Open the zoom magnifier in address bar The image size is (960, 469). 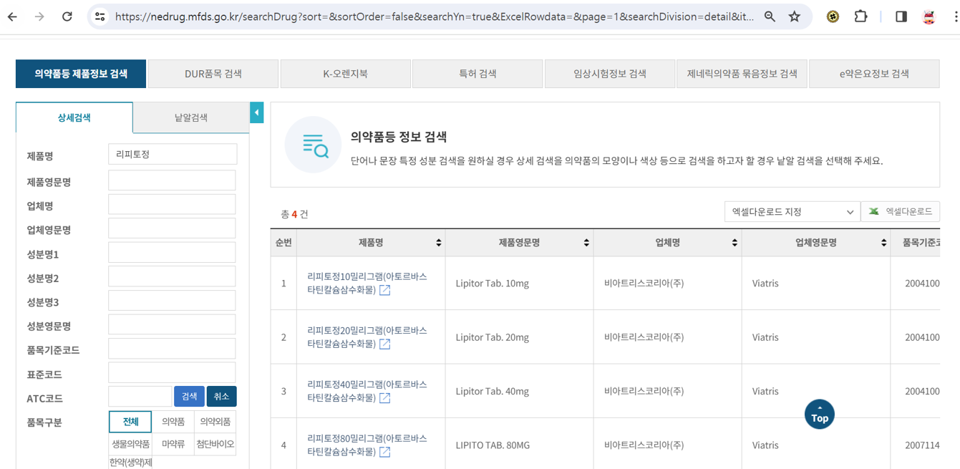(770, 16)
